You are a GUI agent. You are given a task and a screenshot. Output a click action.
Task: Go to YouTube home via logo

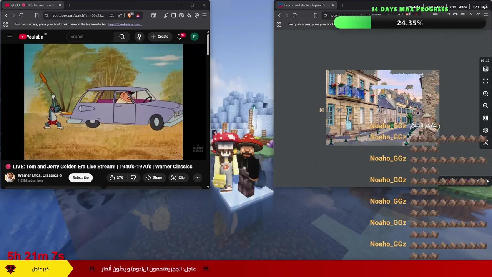[31, 37]
